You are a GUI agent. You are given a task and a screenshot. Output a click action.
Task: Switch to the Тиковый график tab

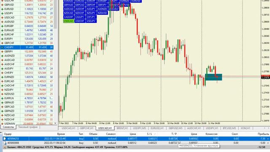pos(28,127)
